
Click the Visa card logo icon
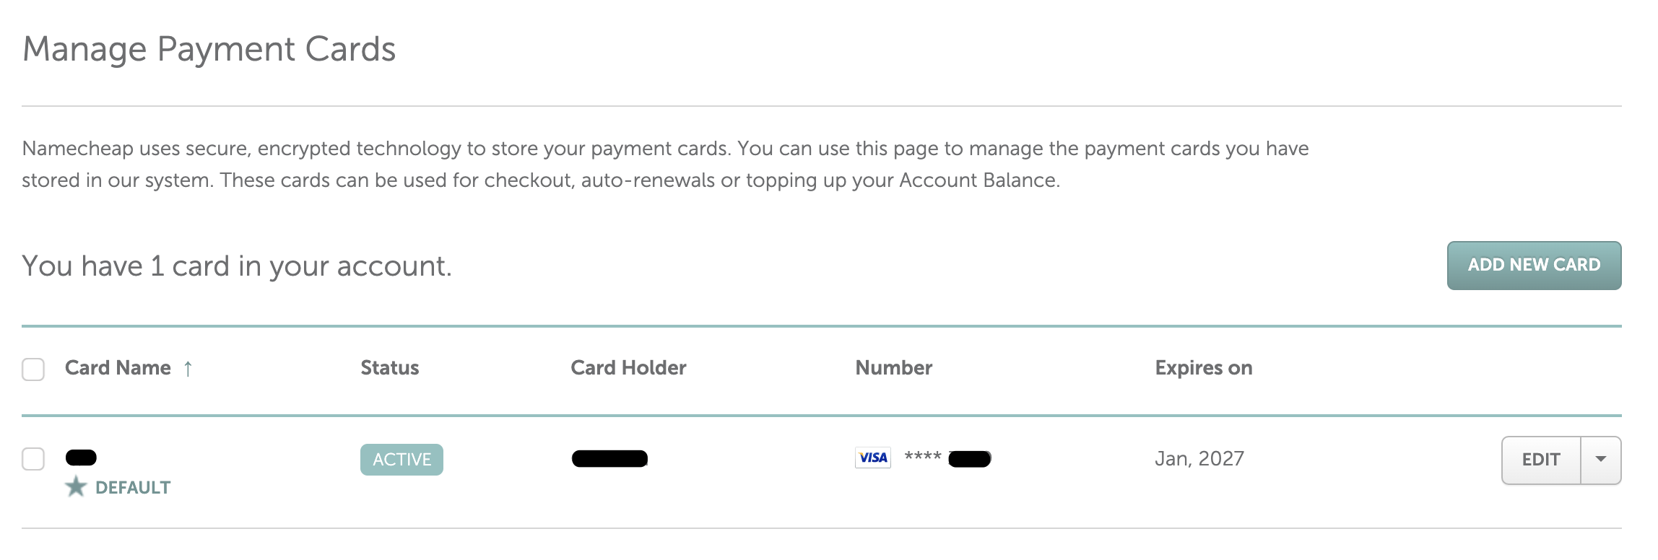[x=872, y=458]
